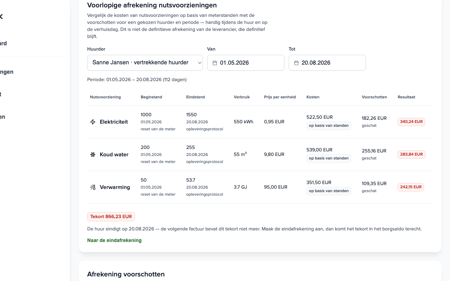Click the Prijs per eenheid column header
This screenshot has width=450, height=281.
280,97
